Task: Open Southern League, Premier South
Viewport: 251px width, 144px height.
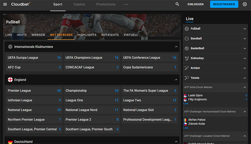Action: pos(92,129)
